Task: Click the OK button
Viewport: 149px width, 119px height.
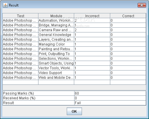Action: (74, 111)
